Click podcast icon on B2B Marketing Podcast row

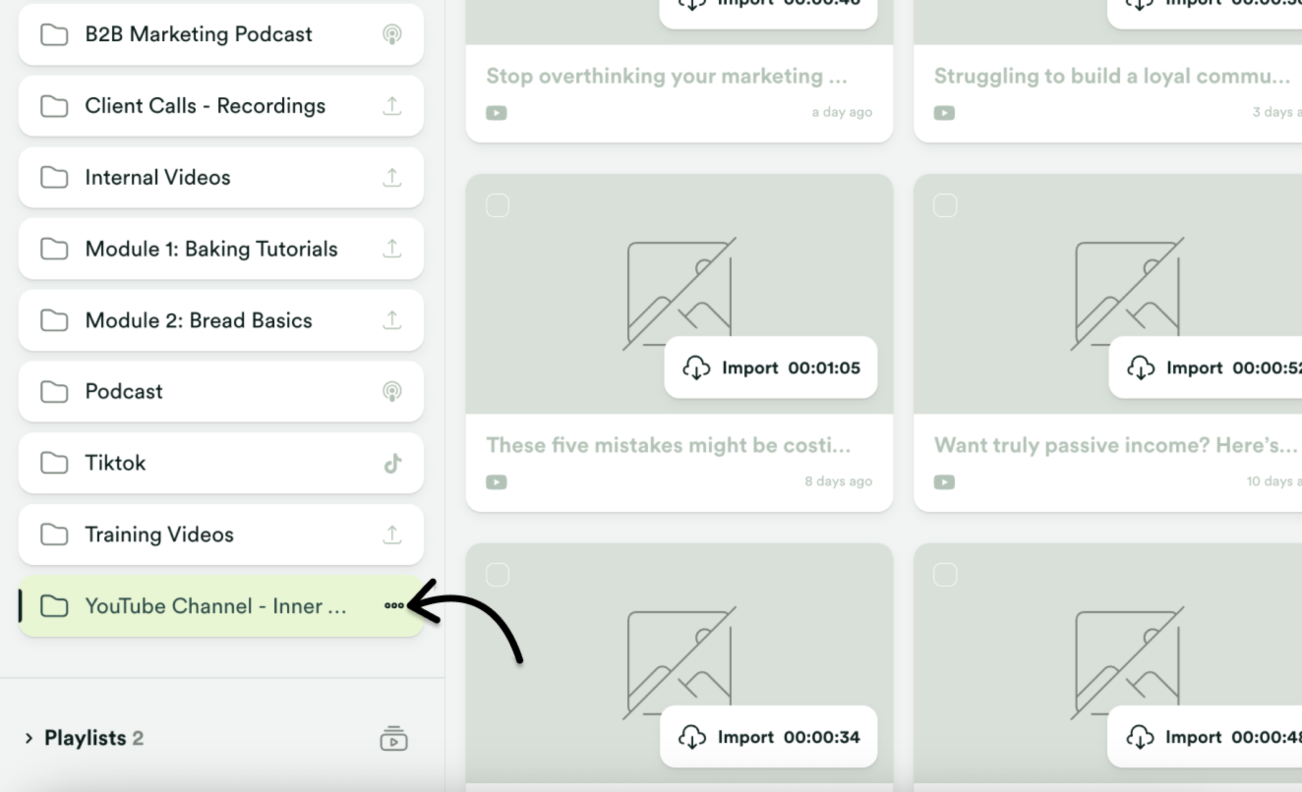pyautogui.click(x=392, y=35)
